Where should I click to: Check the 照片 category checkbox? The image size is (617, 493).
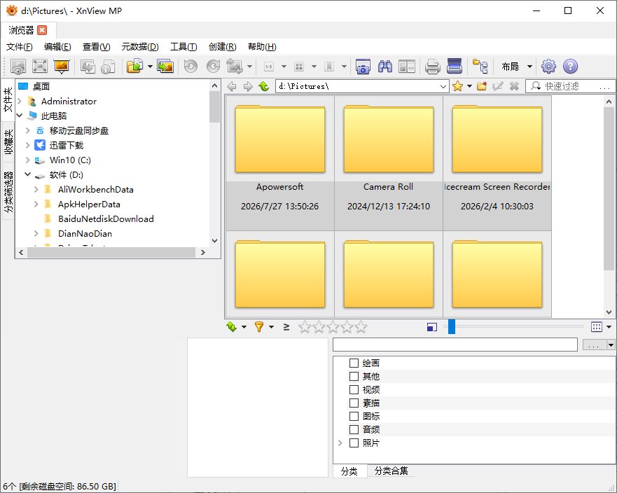(354, 443)
